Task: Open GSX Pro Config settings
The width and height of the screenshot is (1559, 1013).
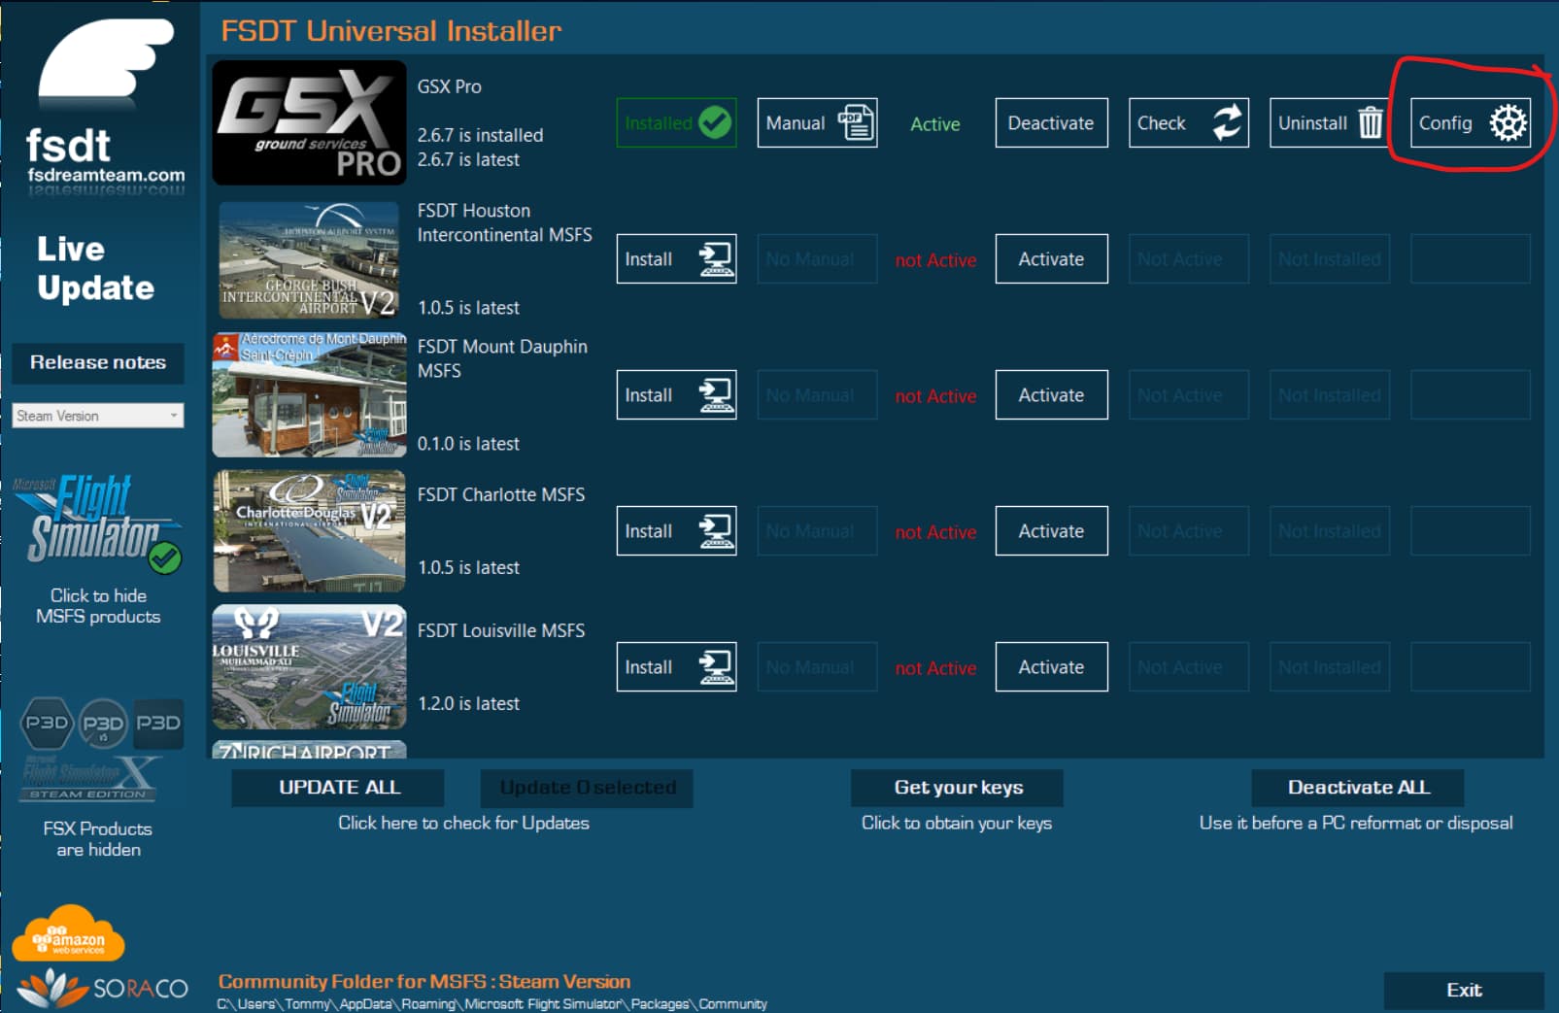Action: click(1471, 123)
